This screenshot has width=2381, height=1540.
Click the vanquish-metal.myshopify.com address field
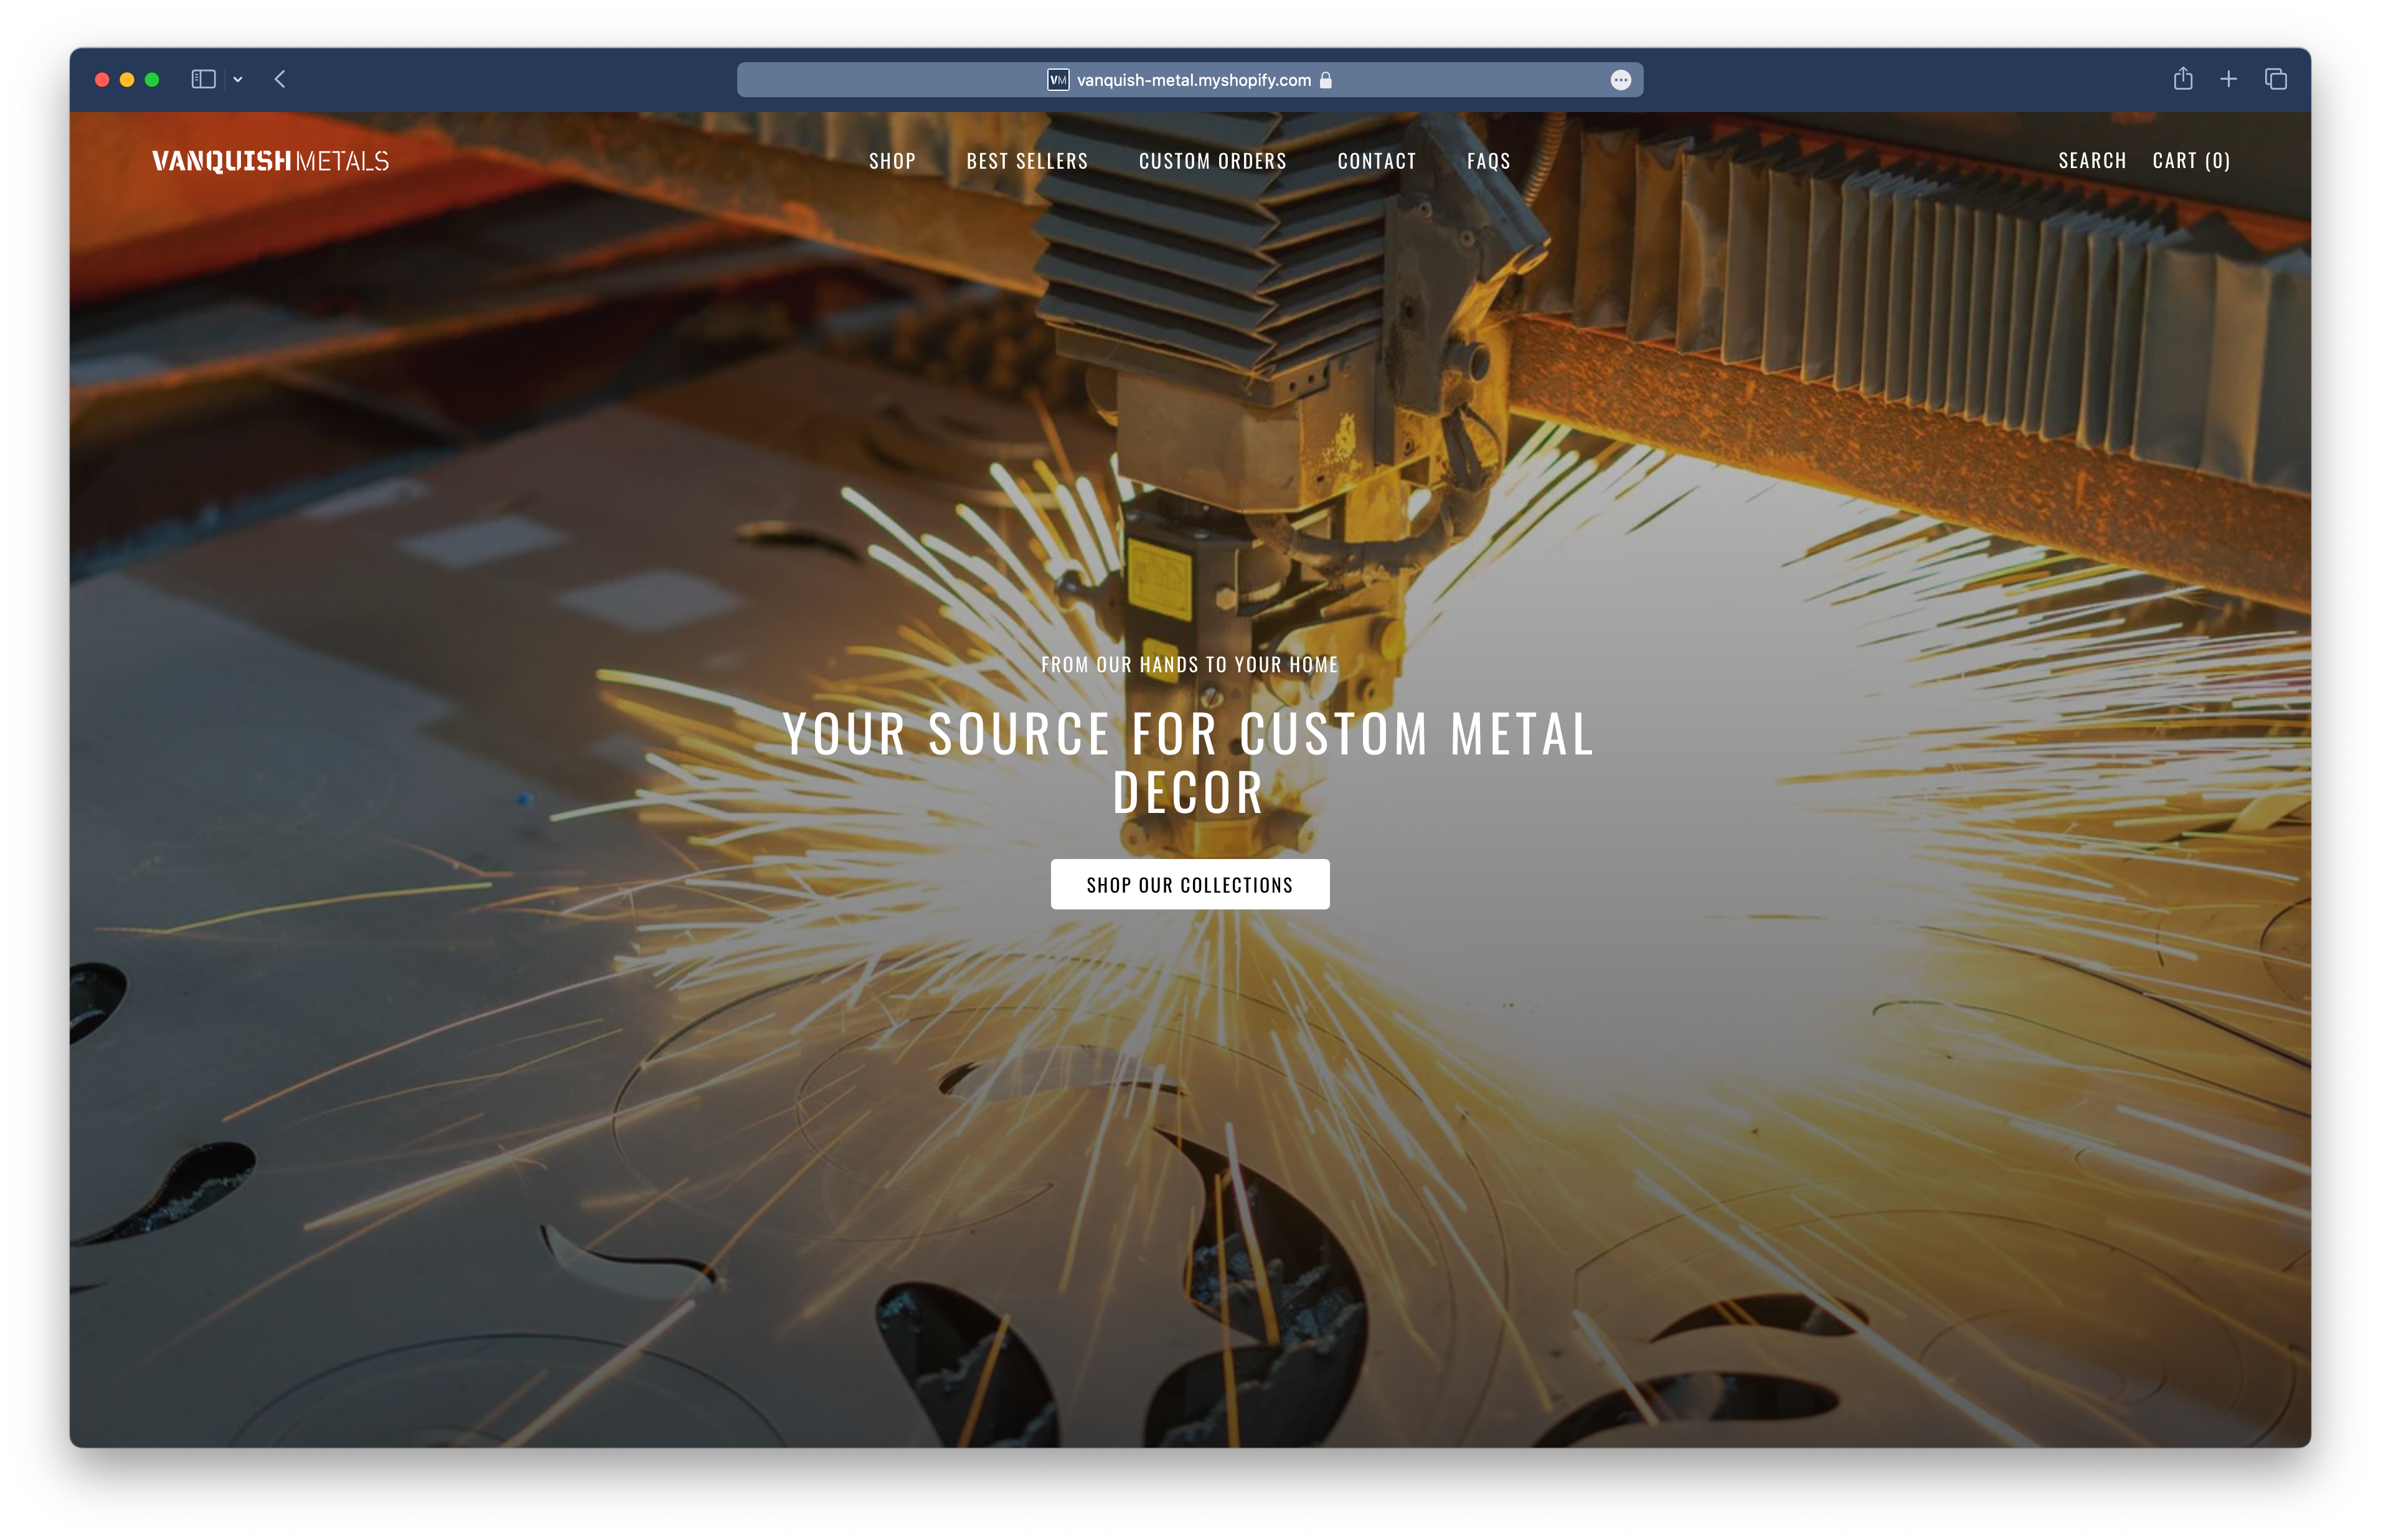[x=1193, y=80]
